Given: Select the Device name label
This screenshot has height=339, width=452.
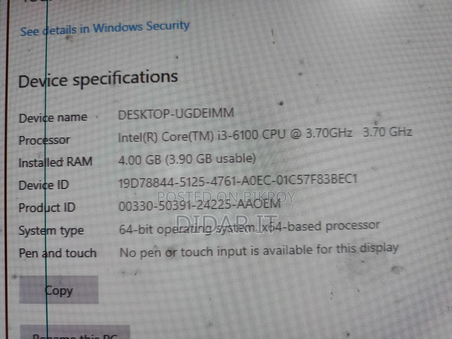Looking at the screenshot, I should click(x=53, y=117).
